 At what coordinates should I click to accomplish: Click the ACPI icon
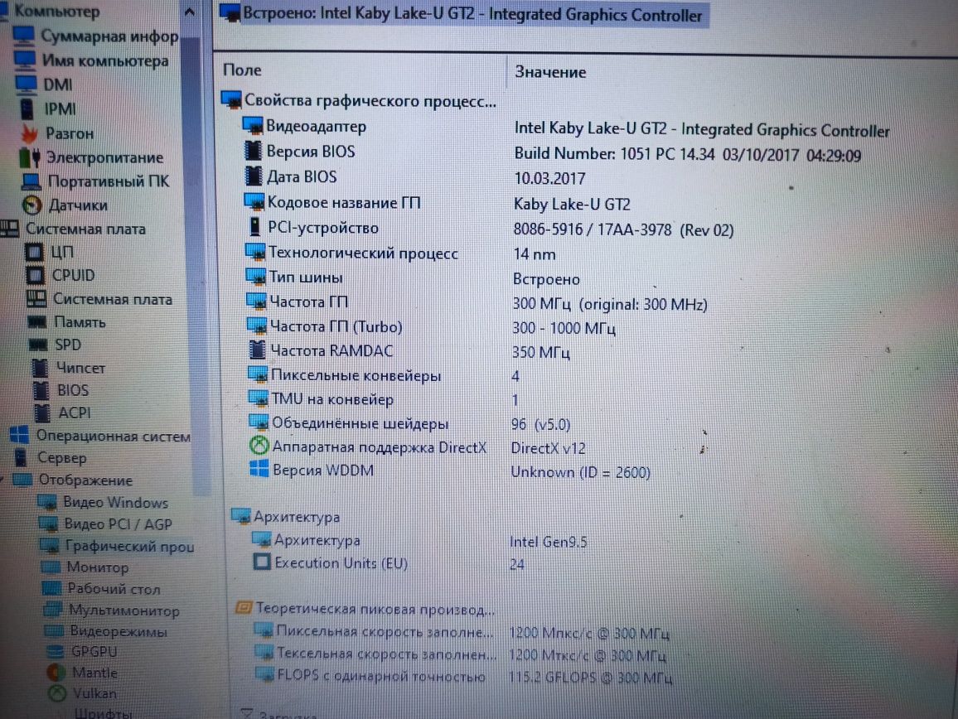point(42,413)
